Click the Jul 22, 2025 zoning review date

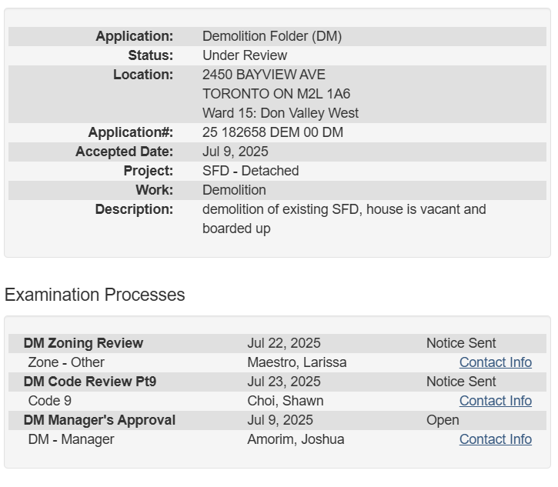(x=283, y=343)
